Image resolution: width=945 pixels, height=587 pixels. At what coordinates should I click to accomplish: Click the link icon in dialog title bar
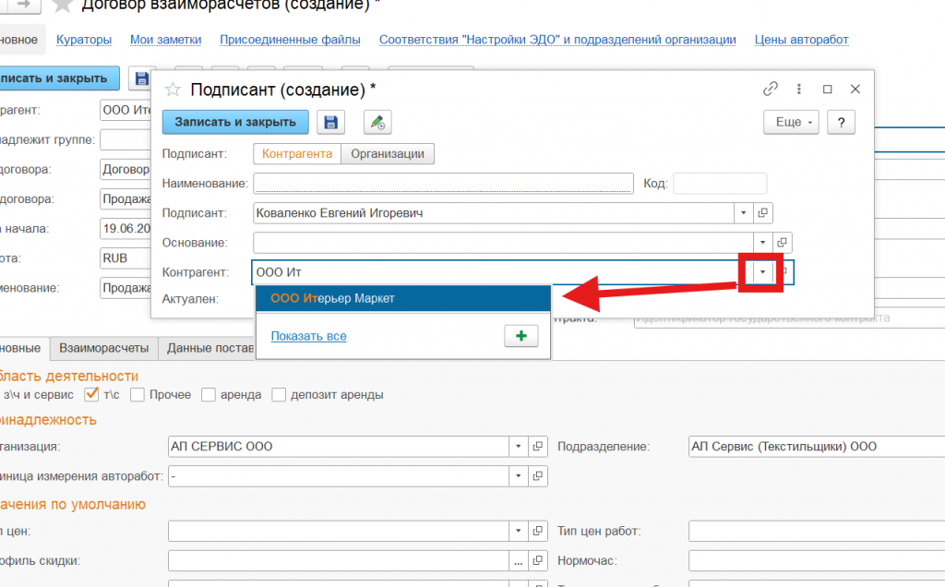pyautogui.click(x=771, y=90)
